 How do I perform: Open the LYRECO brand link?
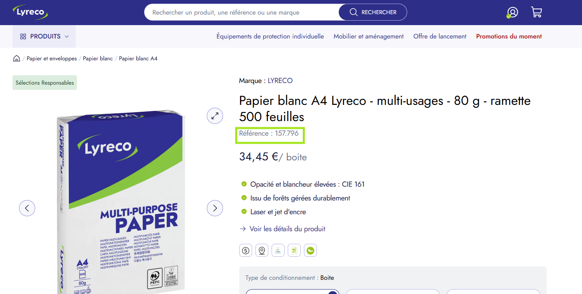point(280,81)
